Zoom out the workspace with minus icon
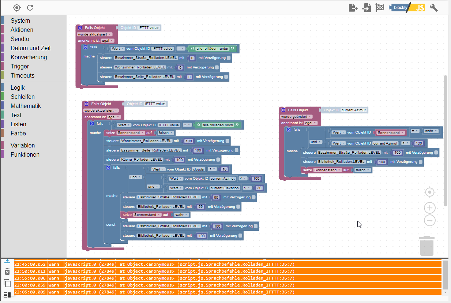451x303 pixels. pos(430,220)
